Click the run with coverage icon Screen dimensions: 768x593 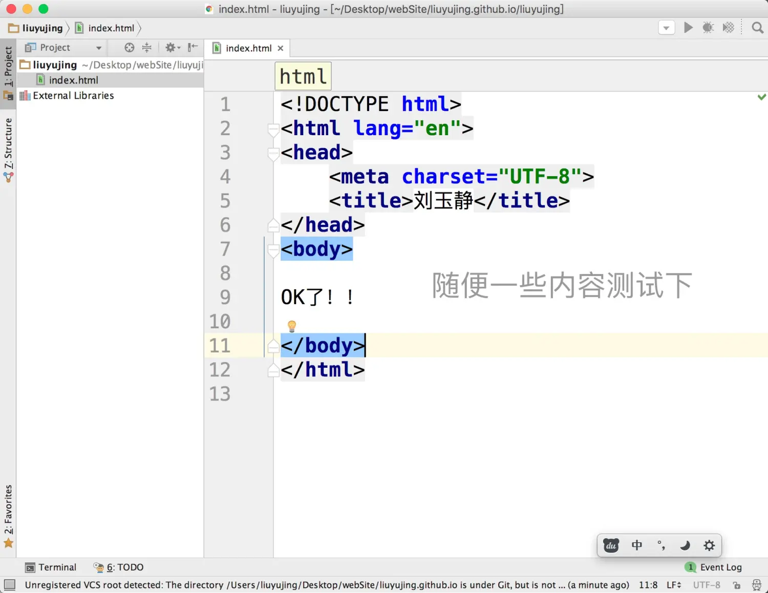[728, 28]
